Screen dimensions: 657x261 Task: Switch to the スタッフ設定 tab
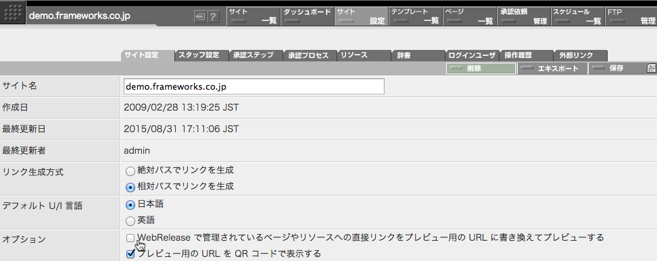pyautogui.click(x=201, y=55)
